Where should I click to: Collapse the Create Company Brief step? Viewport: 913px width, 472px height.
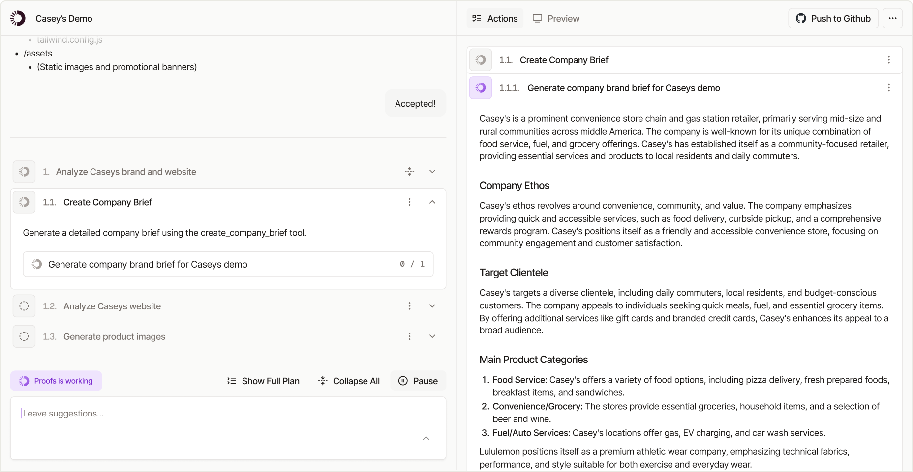pos(432,202)
